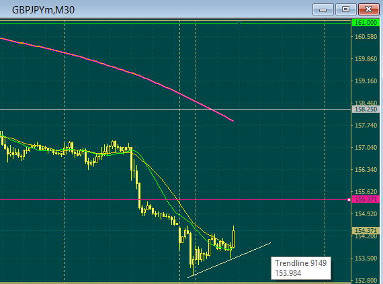Click the upper right end of the trendline
The image size is (383, 284).
[x=270, y=243]
